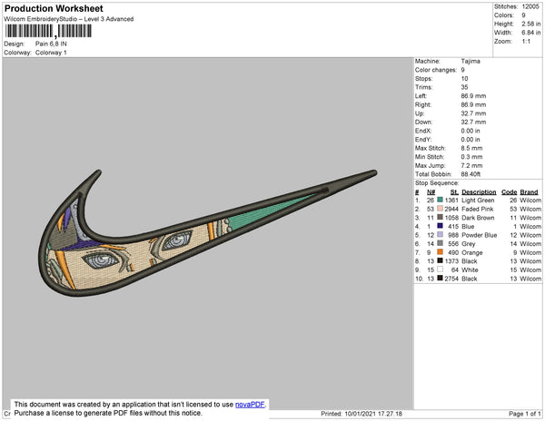Select the Down value 32.7 mm

coord(473,122)
